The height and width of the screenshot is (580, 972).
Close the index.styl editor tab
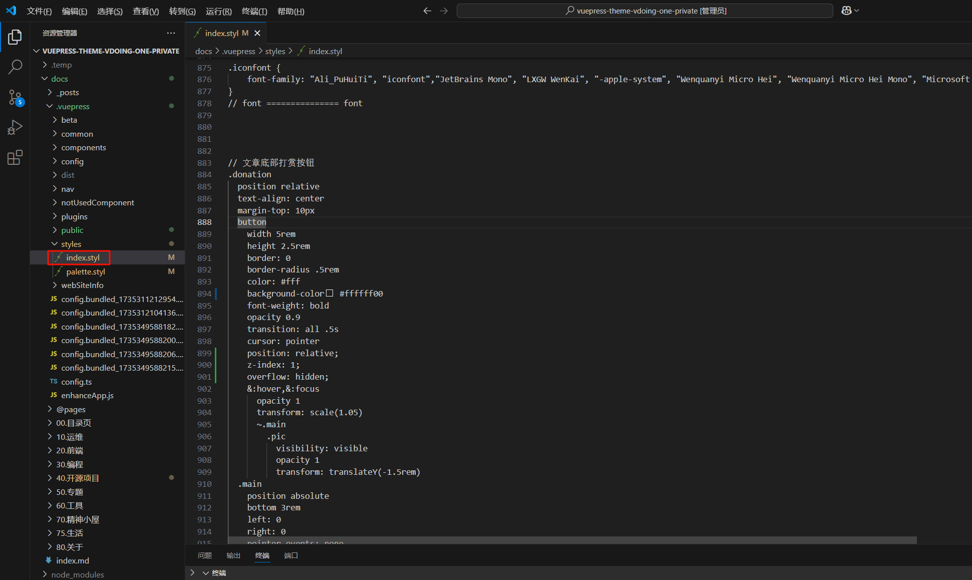257,33
